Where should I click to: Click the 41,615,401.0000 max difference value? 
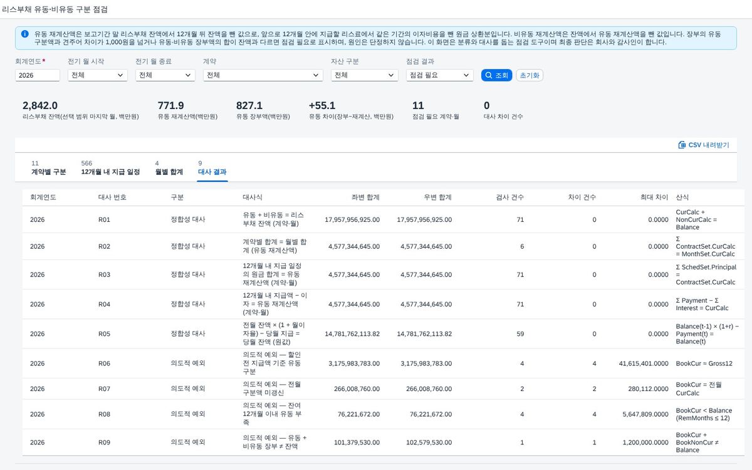coord(644,363)
